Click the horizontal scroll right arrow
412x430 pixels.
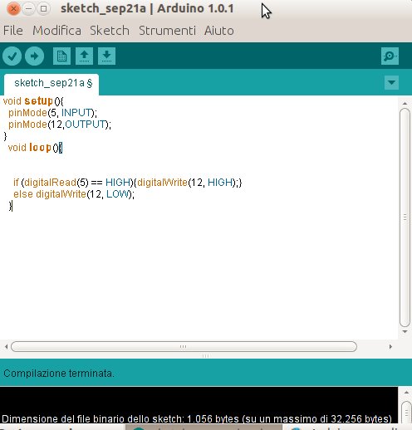point(390,346)
